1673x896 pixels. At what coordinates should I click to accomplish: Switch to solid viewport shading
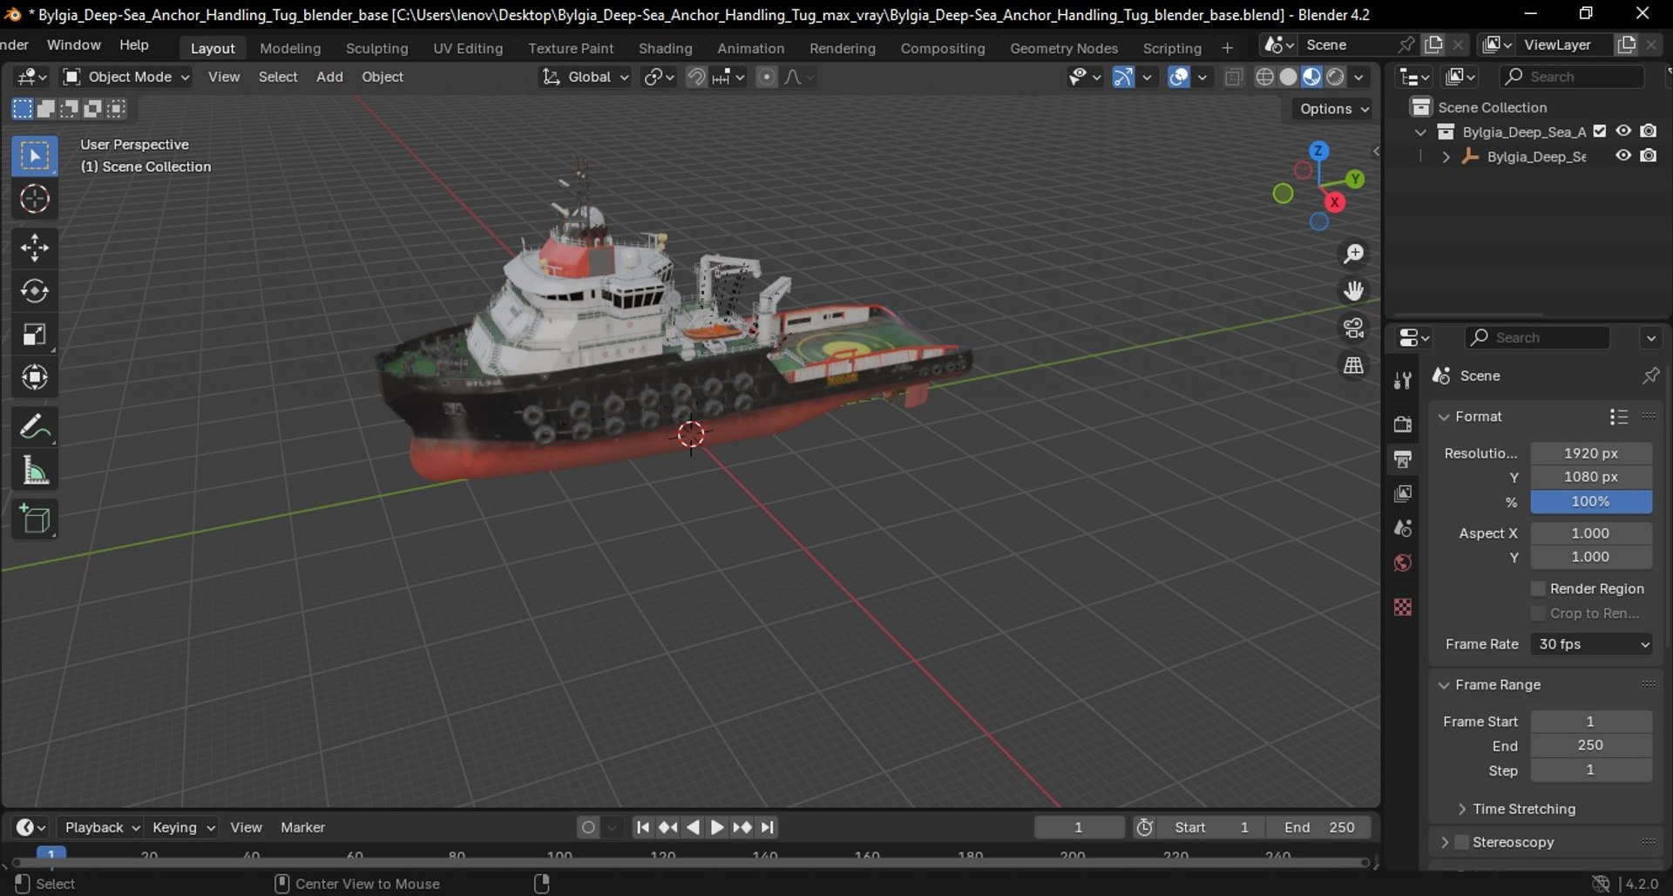[x=1288, y=77]
